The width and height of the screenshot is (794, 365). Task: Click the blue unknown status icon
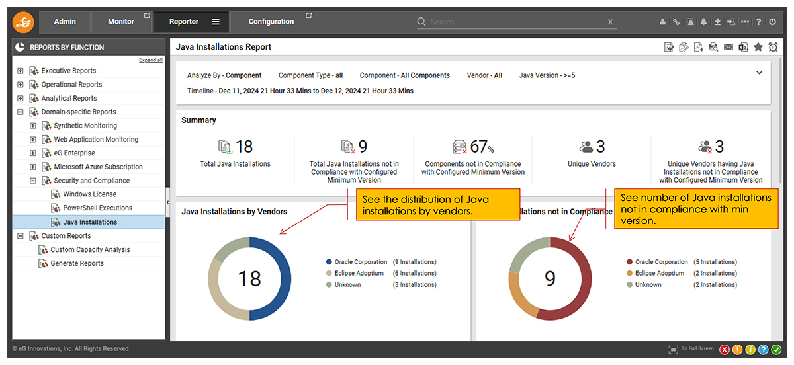pos(763,350)
